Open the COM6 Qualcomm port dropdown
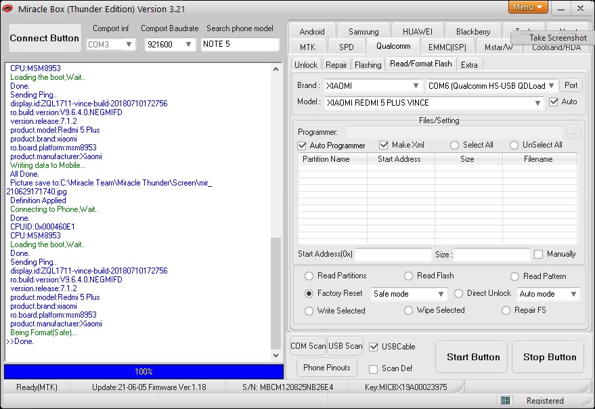The height and width of the screenshot is (409, 595). click(551, 86)
